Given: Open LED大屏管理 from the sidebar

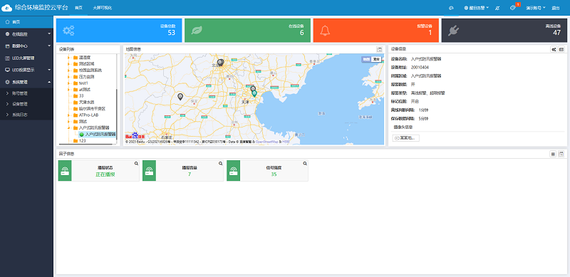Looking at the screenshot, I should click(26, 58).
